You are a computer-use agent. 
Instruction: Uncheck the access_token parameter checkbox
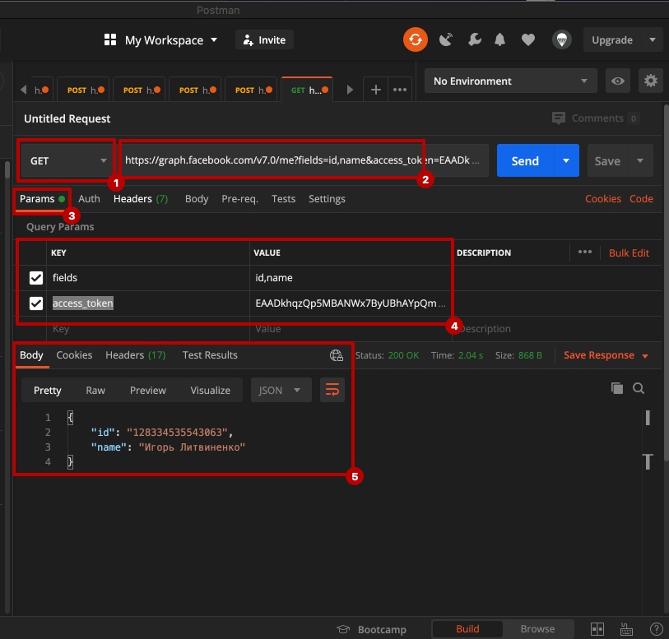tap(36, 303)
